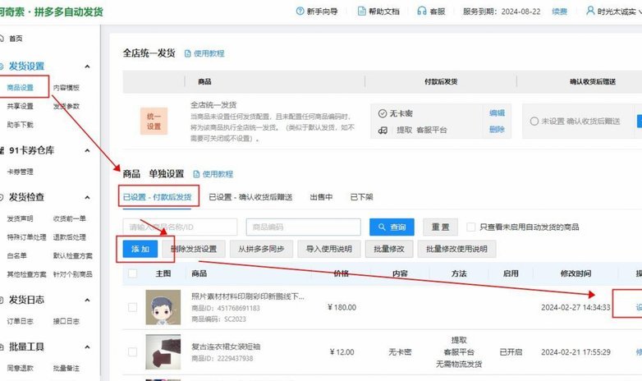Open 批量备注 in the sidebar
The height and width of the screenshot is (381, 642).
(66, 369)
